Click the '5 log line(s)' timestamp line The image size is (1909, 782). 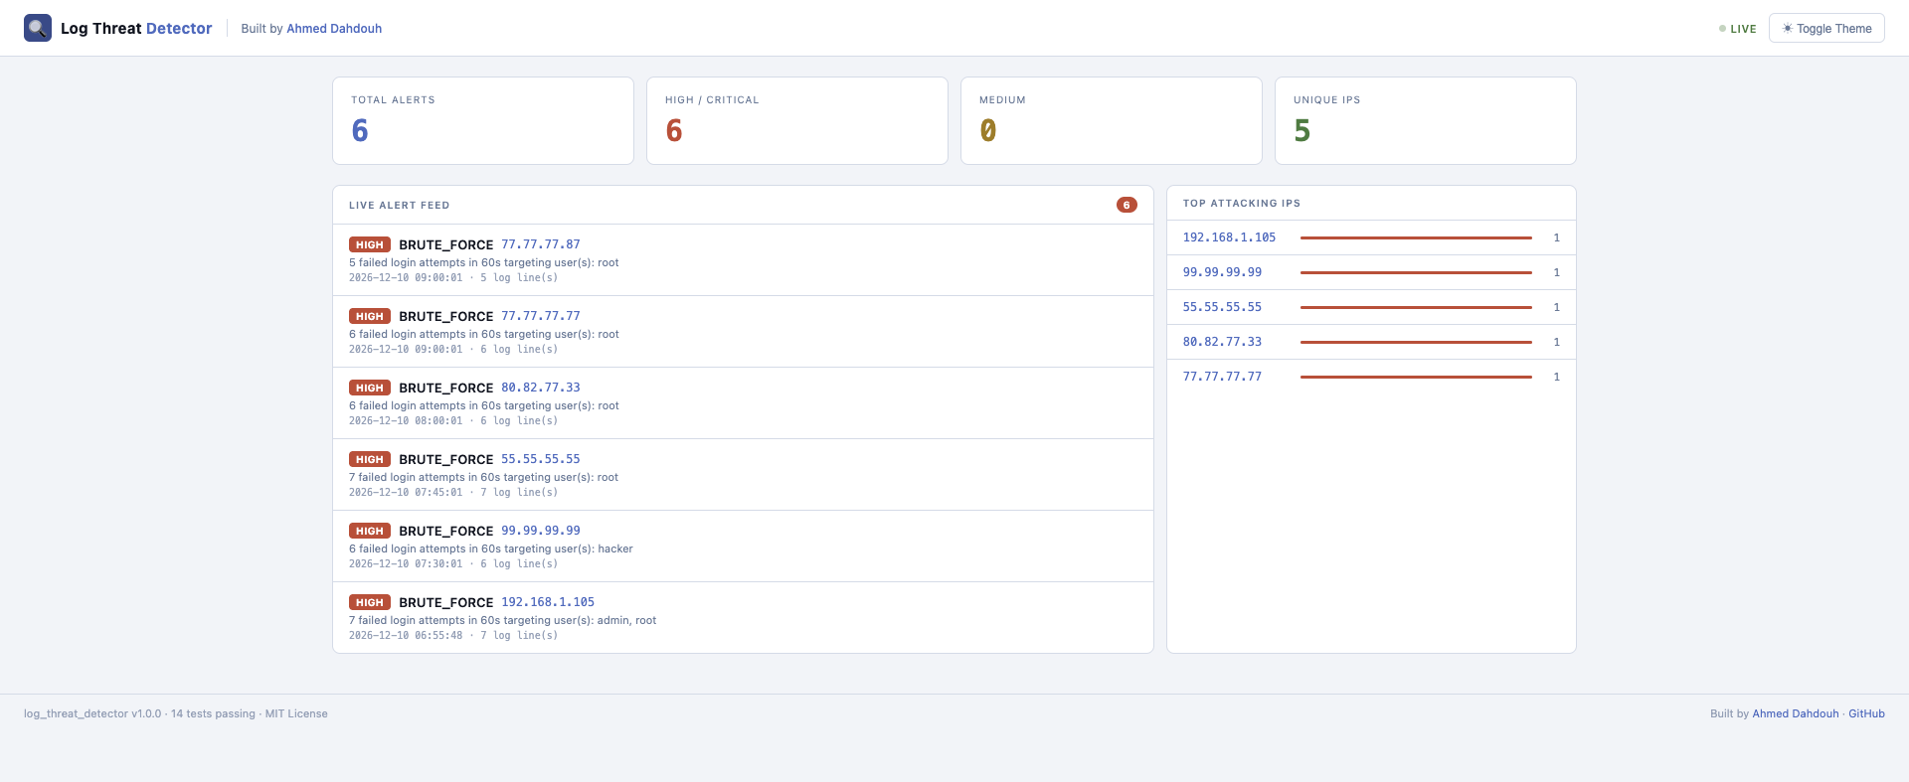(453, 278)
